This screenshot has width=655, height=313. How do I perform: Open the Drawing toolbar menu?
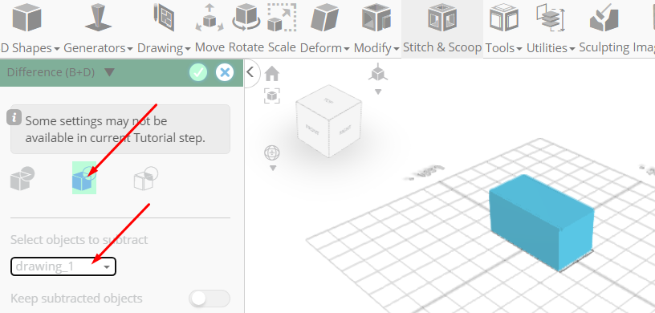coord(164,29)
